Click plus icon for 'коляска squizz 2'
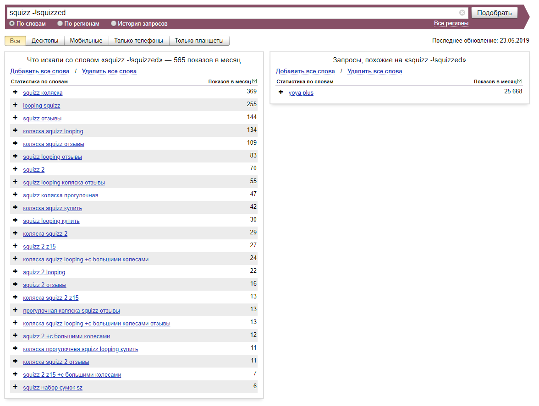Screen dimensions: 539x406 coord(15,233)
